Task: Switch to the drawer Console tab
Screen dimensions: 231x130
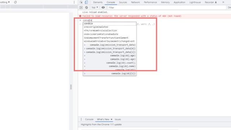Action: click(89, 120)
